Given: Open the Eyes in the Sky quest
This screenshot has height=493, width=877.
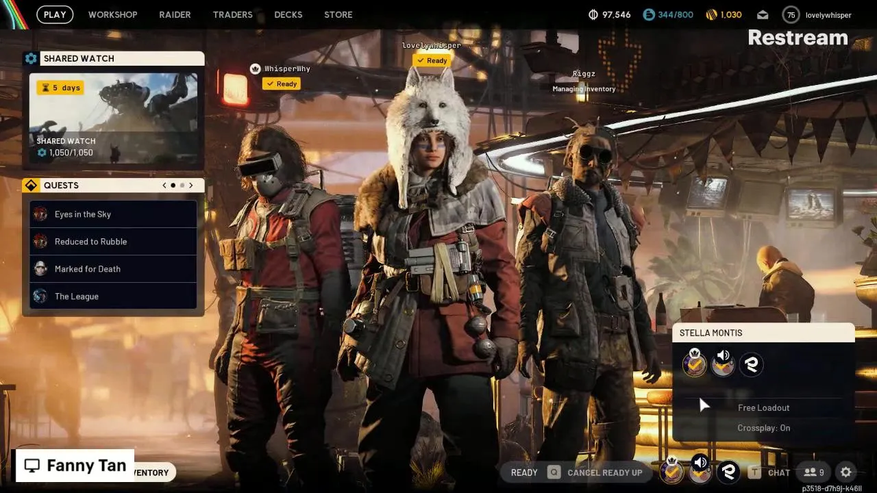Looking at the screenshot, I should click(113, 214).
